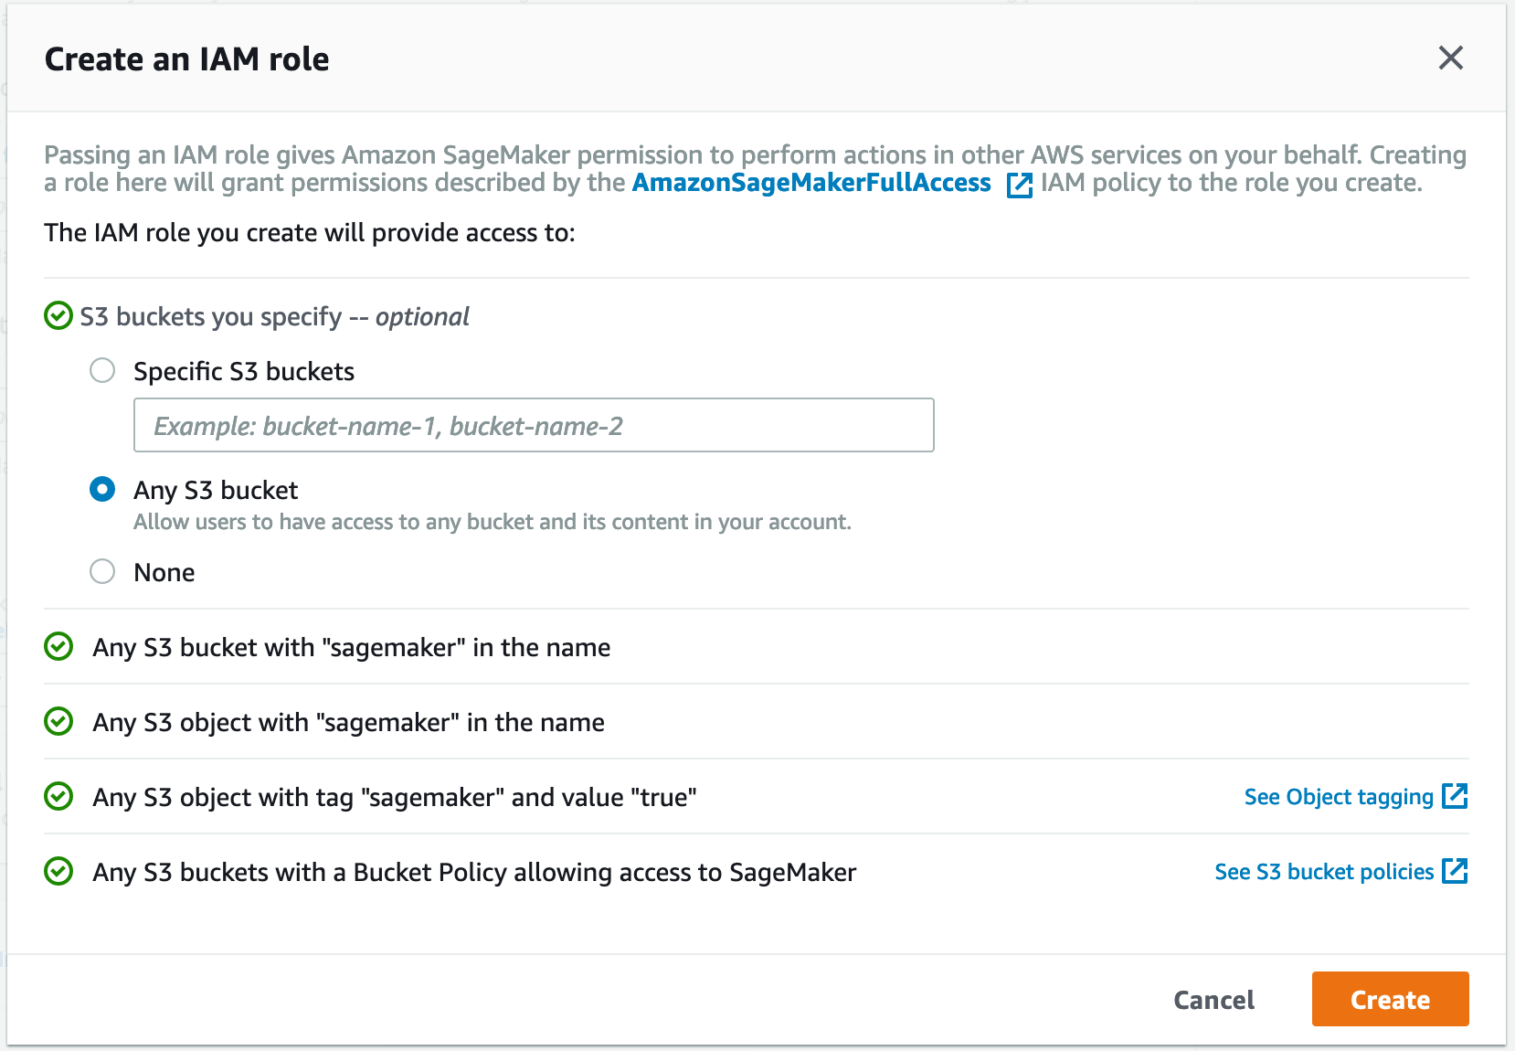Click the green check next to S3 buckets you specify
Viewport: 1515px width, 1051px height.
pos(58,316)
